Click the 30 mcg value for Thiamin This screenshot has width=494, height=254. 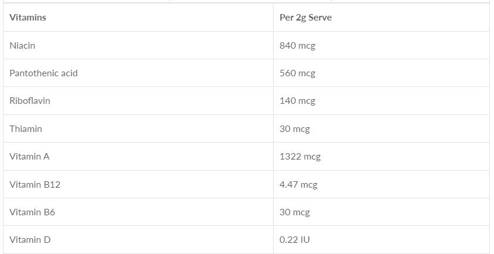pyautogui.click(x=294, y=128)
